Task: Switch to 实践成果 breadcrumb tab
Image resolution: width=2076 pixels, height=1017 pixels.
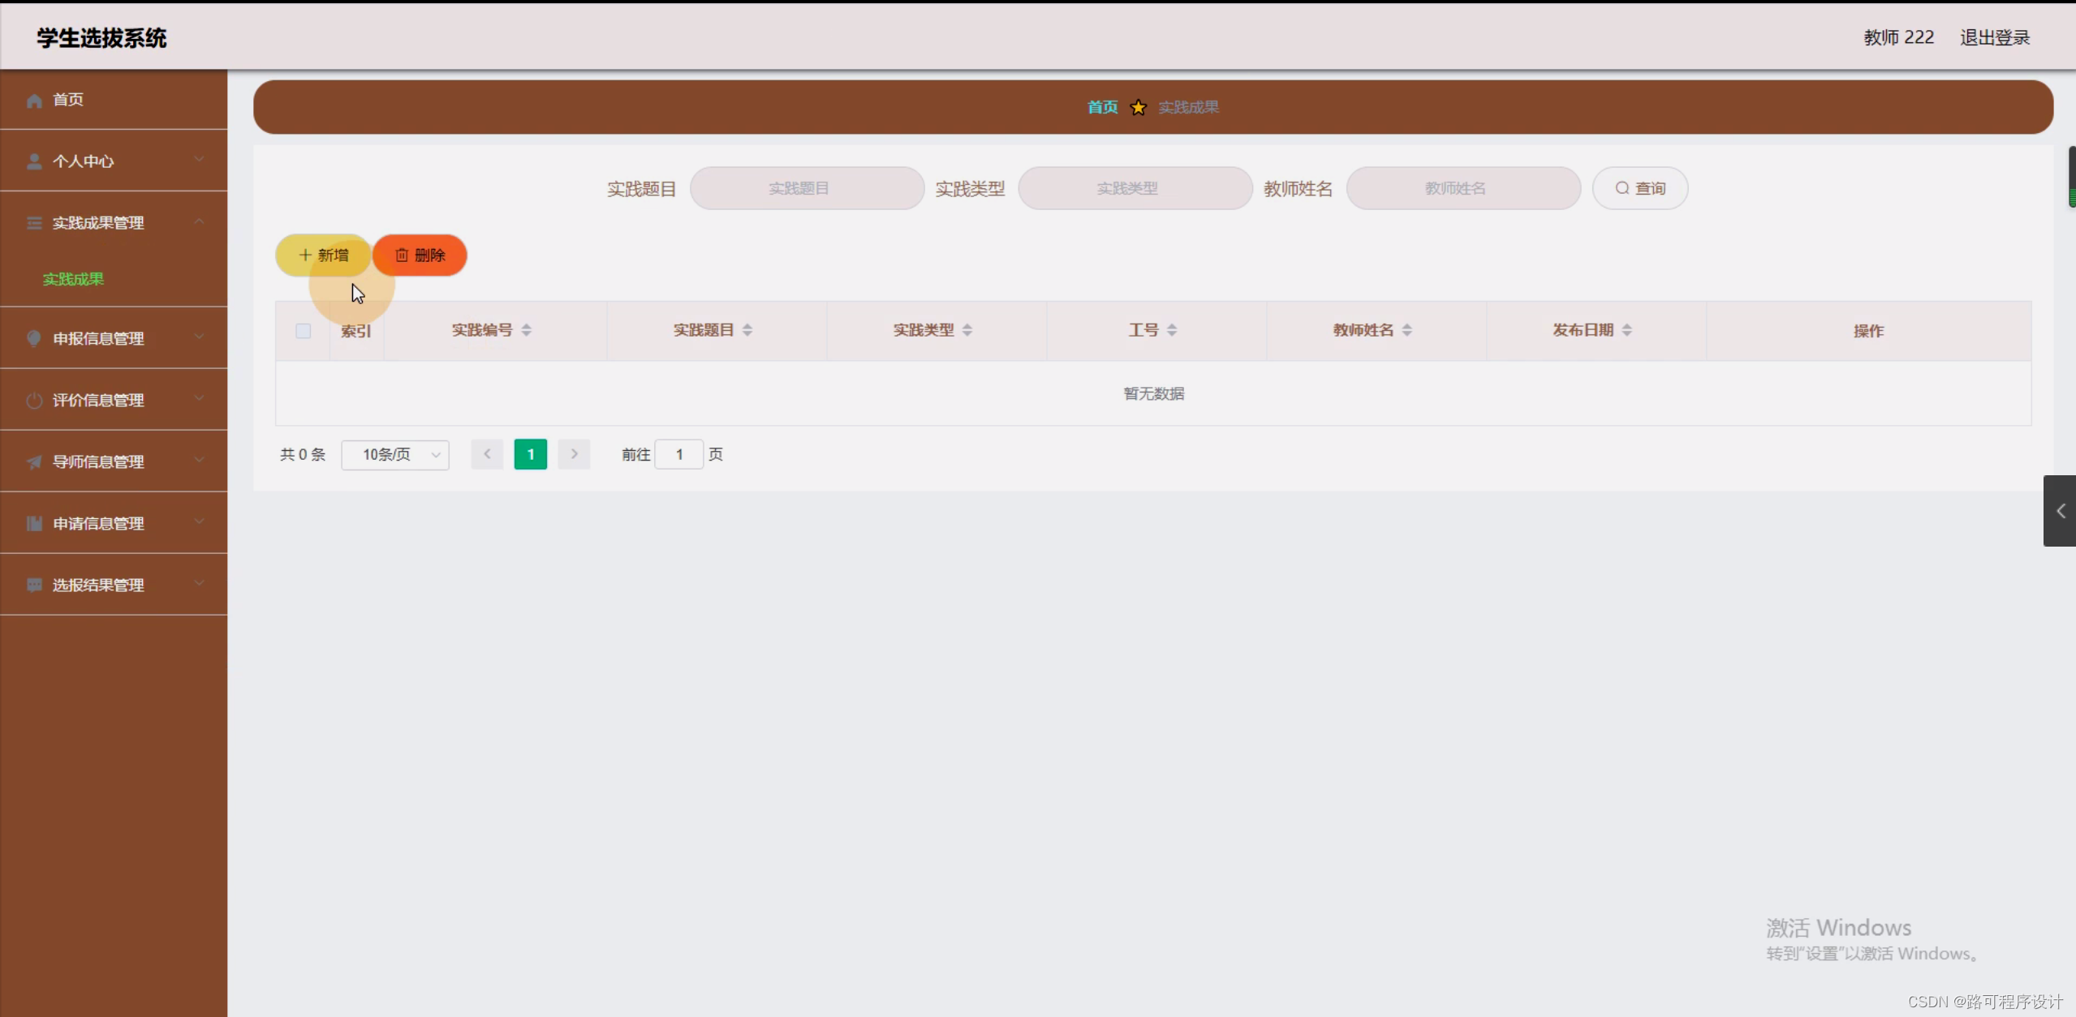Action: [1188, 106]
